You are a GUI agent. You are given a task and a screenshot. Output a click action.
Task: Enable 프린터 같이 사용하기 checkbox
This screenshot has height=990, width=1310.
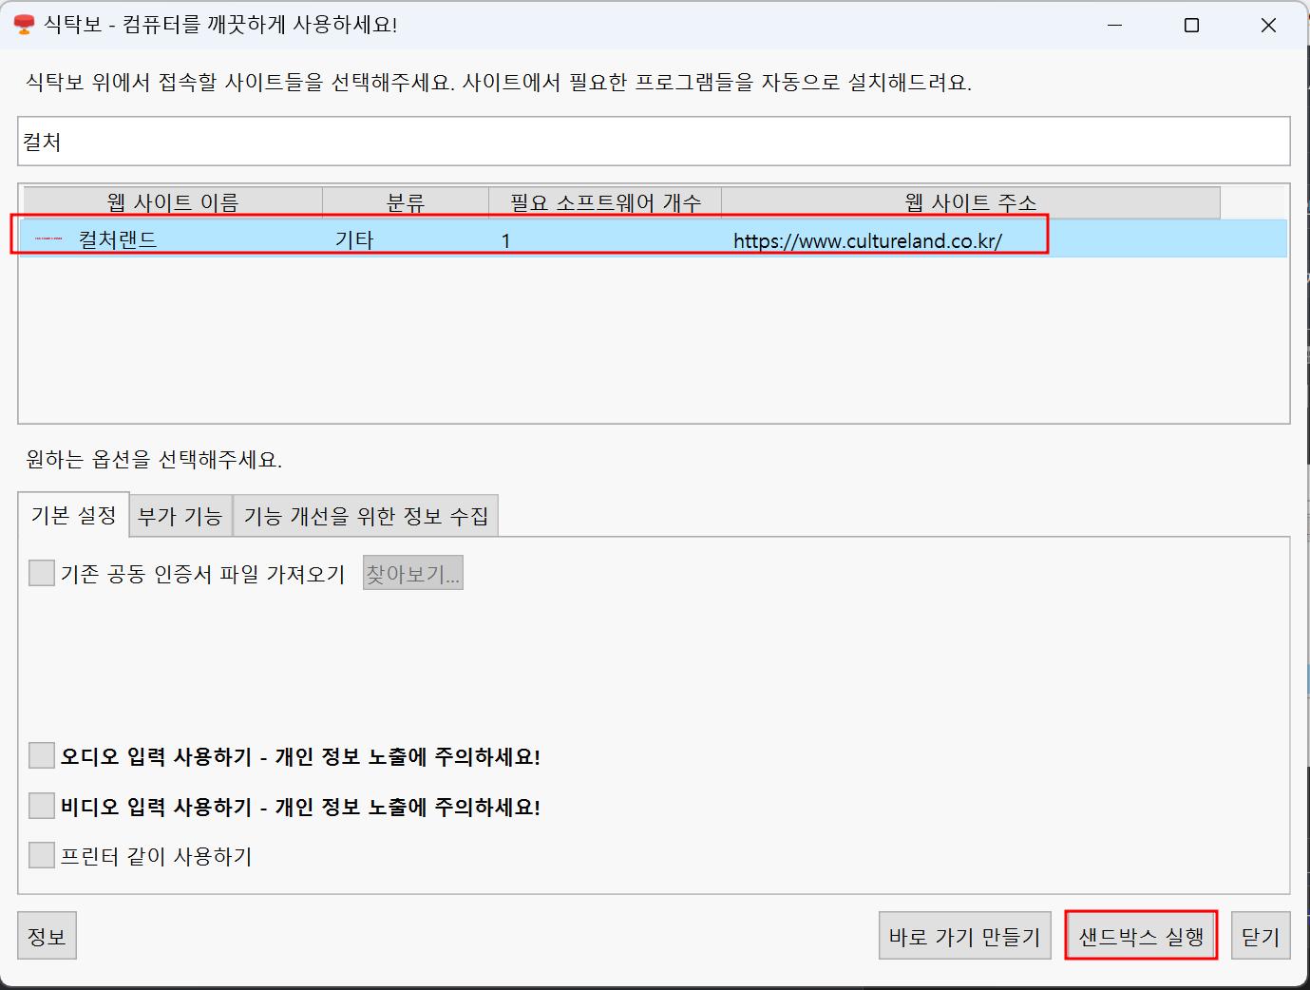(x=42, y=856)
